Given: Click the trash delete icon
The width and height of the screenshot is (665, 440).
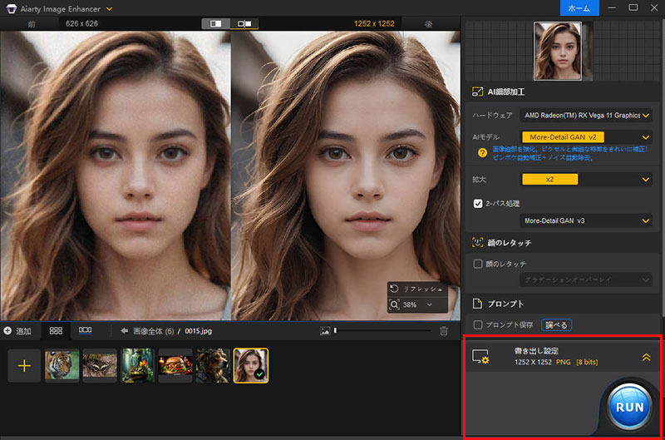Looking at the screenshot, I should pyautogui.click(x=444, y=331).
